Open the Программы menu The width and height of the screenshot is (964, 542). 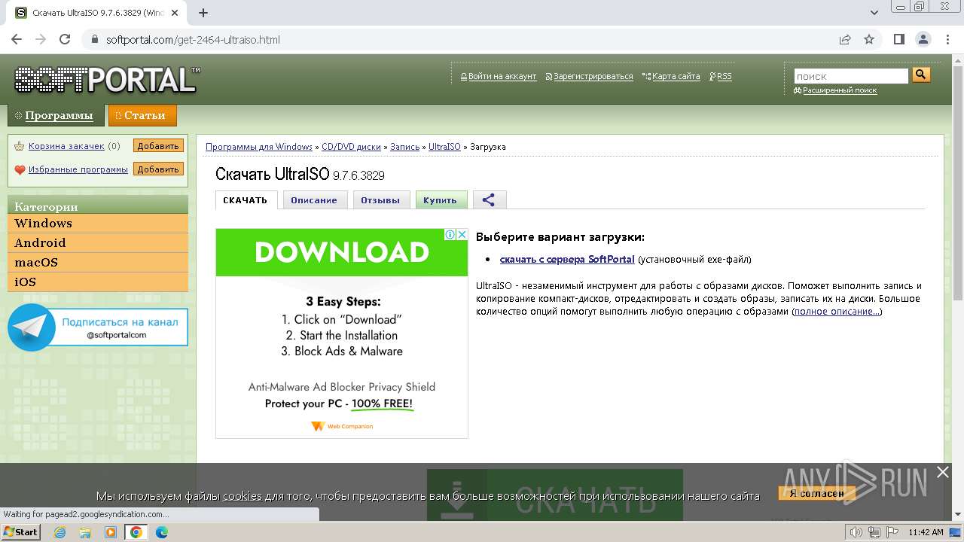click(55, 115)
